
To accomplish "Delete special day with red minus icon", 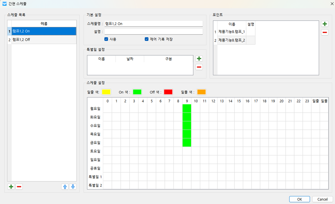I will 199,67.
